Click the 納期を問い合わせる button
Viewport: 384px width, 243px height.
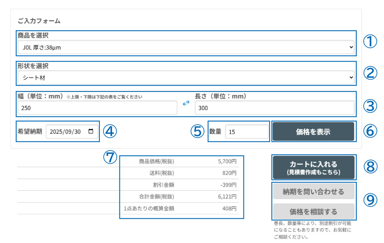[x=313, y=191]
